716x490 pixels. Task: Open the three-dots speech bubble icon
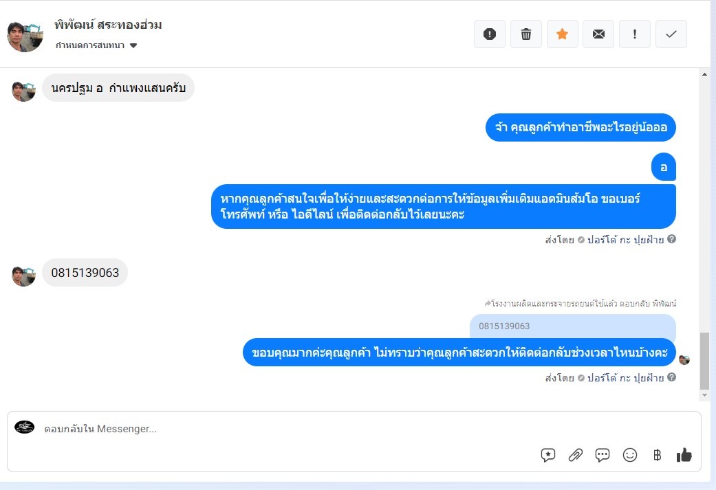pos(603,455)
